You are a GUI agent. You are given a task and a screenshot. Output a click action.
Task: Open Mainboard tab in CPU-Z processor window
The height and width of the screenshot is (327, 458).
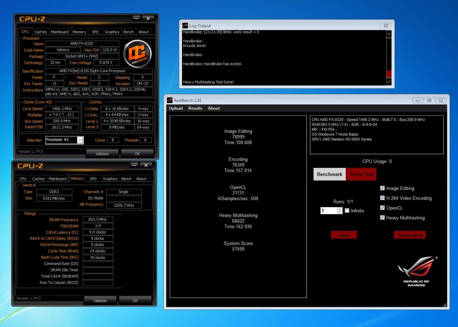pos(60,32)
